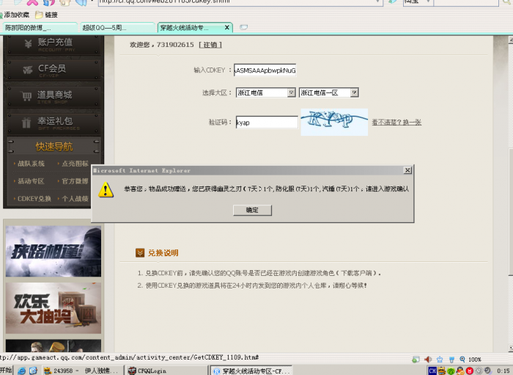
Task: Click the CDKEY input field
Action: click(265, 70)
